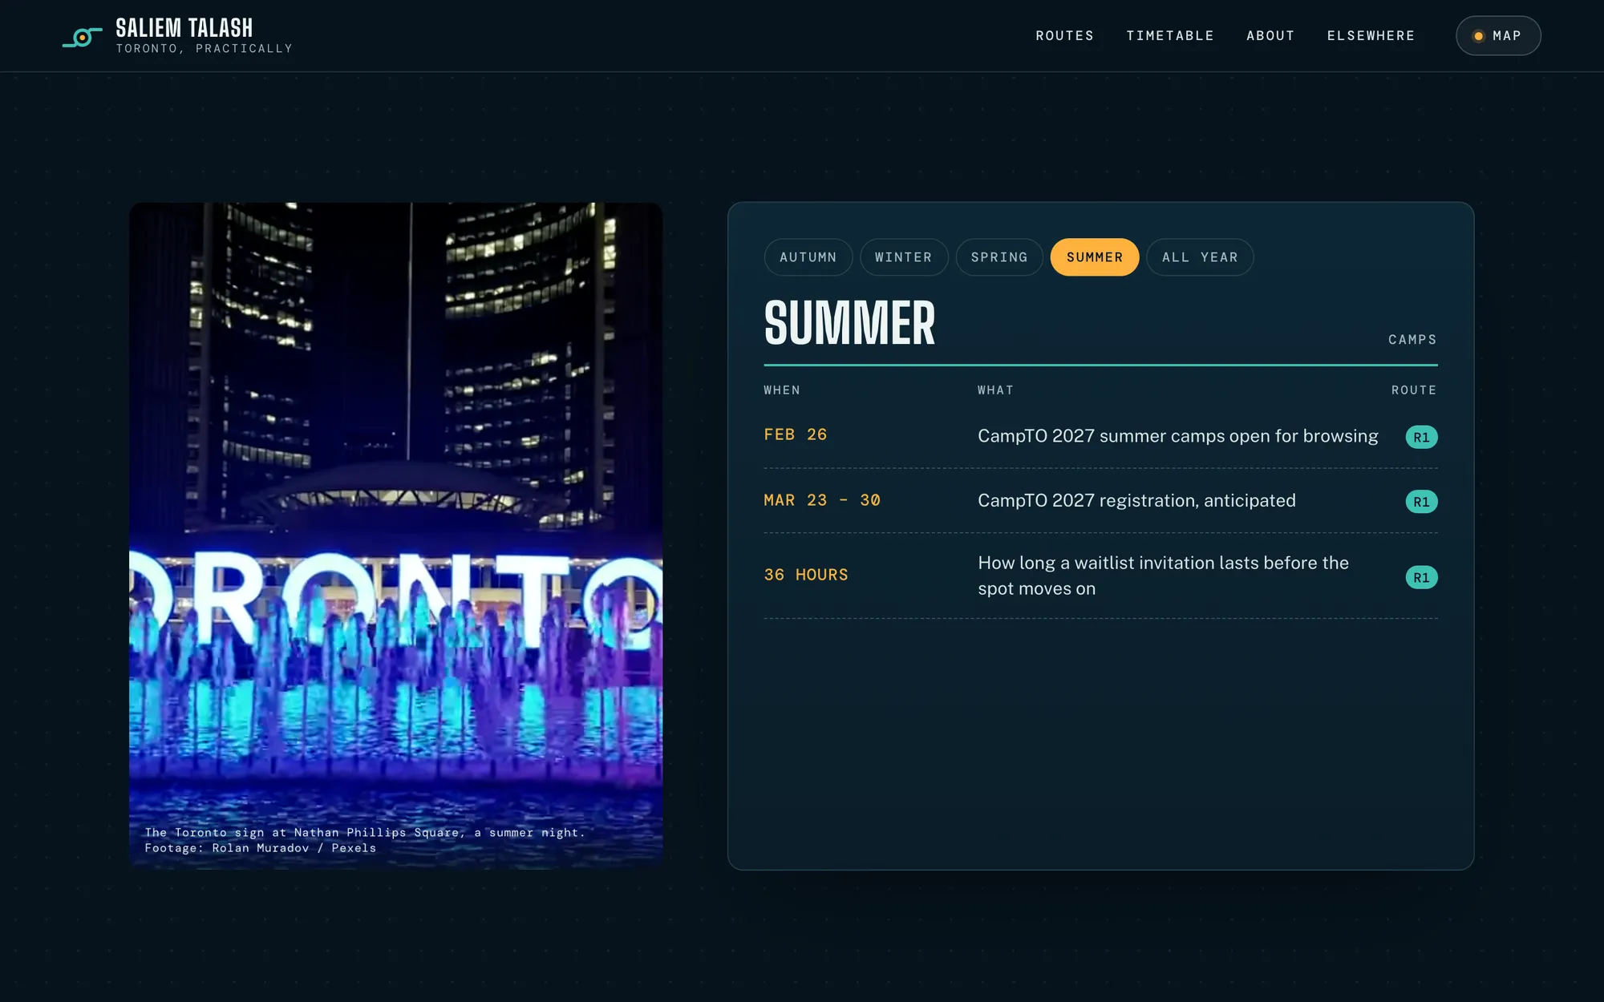Click the 'WHEN' column header
The width and height of the screenshot is (1604, 1002).
click(x=782, y=390)
